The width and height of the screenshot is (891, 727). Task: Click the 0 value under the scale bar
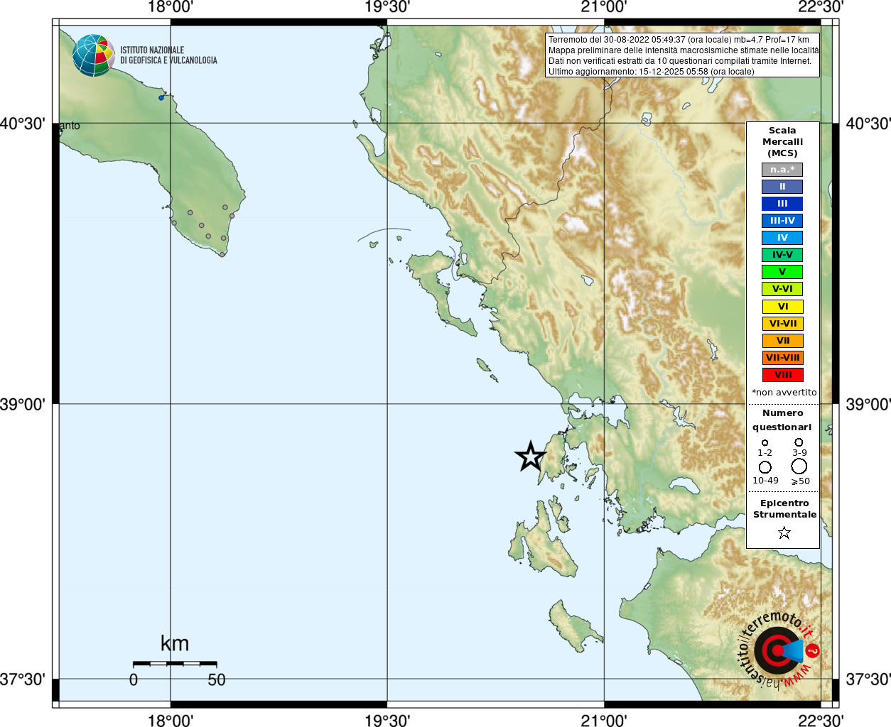tap(134, 679)
